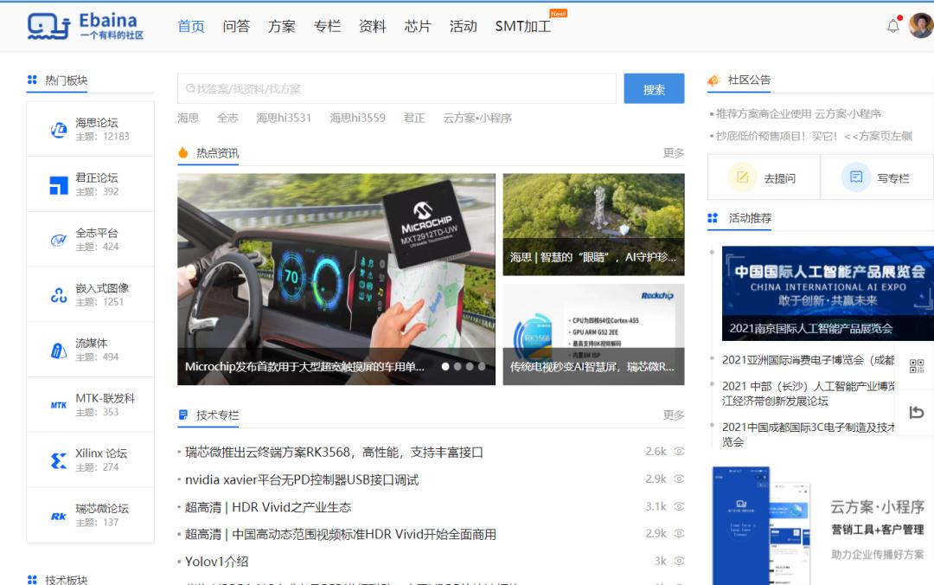
Task: Open event 2021亚洲国际消费电子博览会
Action: 809,360
